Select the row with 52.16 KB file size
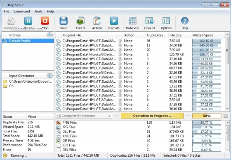Image resolution: width=231 pixels, height=160 pixels. (x=140, y=72)
